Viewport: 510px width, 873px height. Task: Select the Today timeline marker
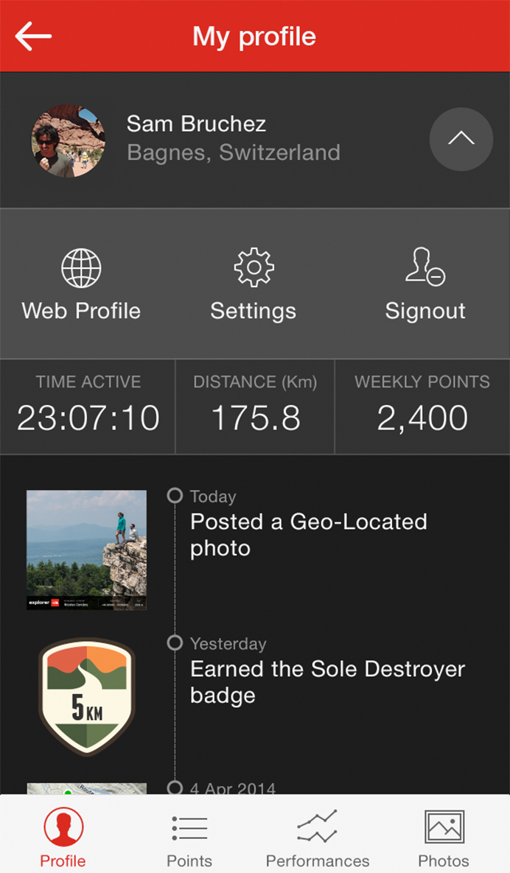coord(175,496)
